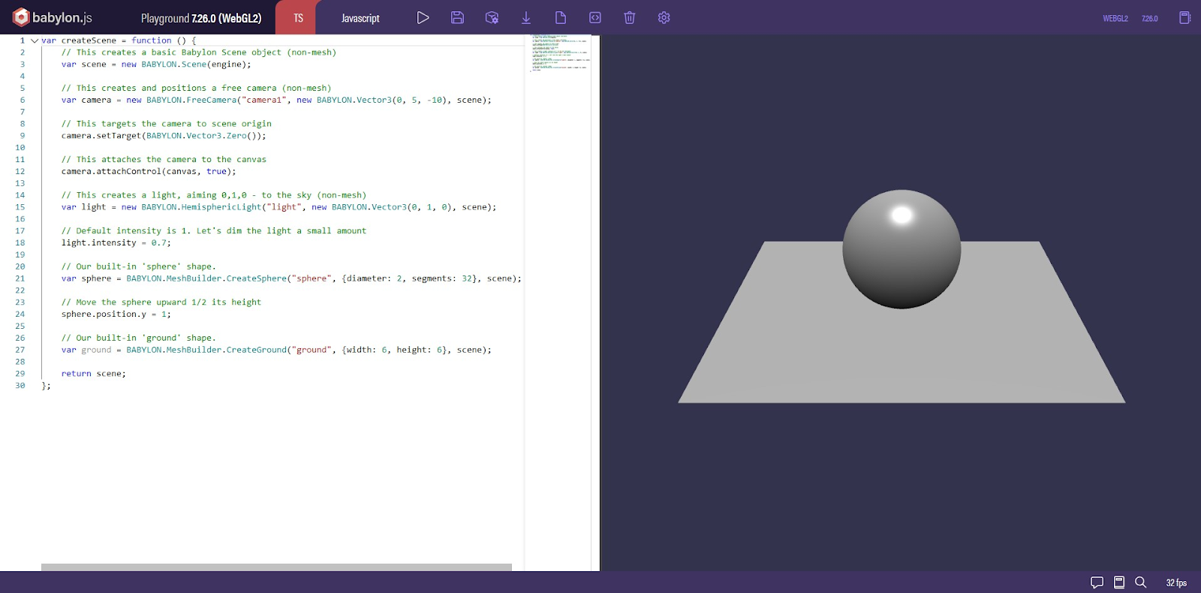Click the Save floppy disk icon
This screenshot has width=1201, height=593.
(457, 17)
